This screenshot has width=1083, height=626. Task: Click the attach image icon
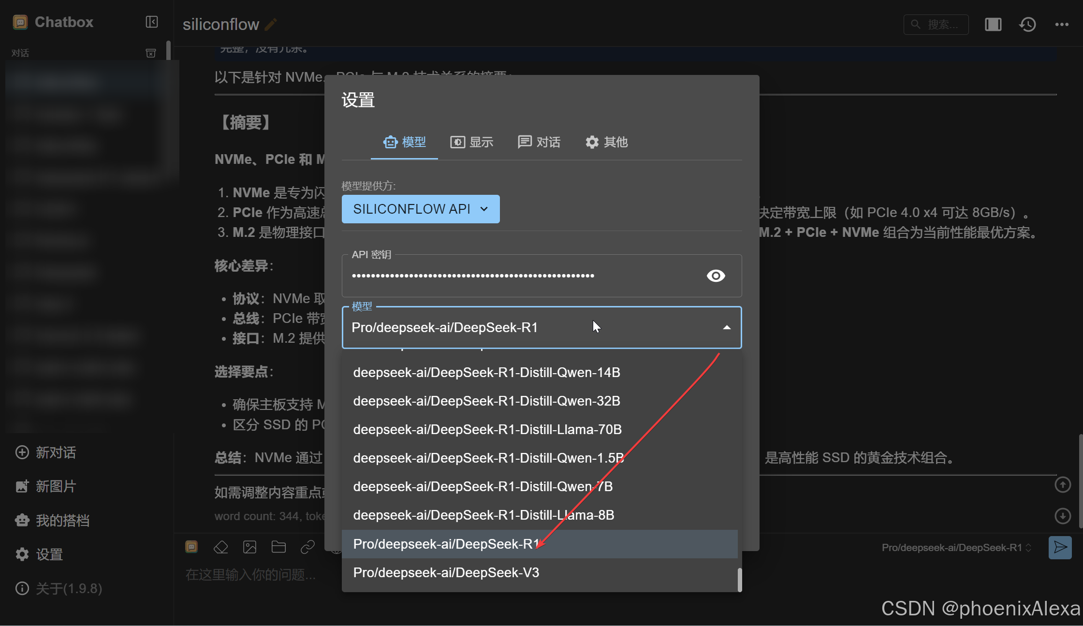[x=249, y=547]
